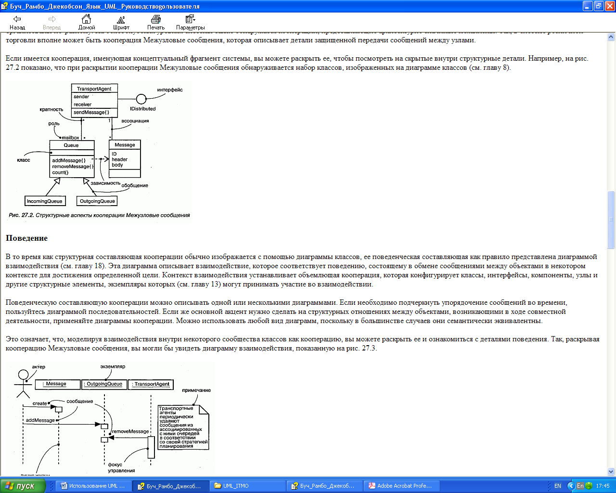Click the sendMessage() operation text
This screenshot has width=616, height=493.
tap(91, 112)
